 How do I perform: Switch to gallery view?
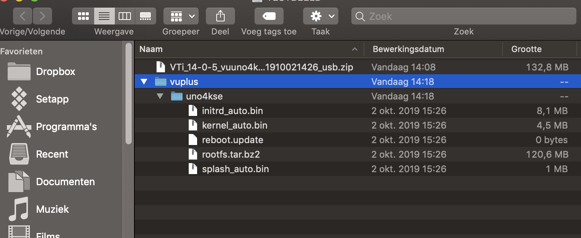click(x=145, y=16)
